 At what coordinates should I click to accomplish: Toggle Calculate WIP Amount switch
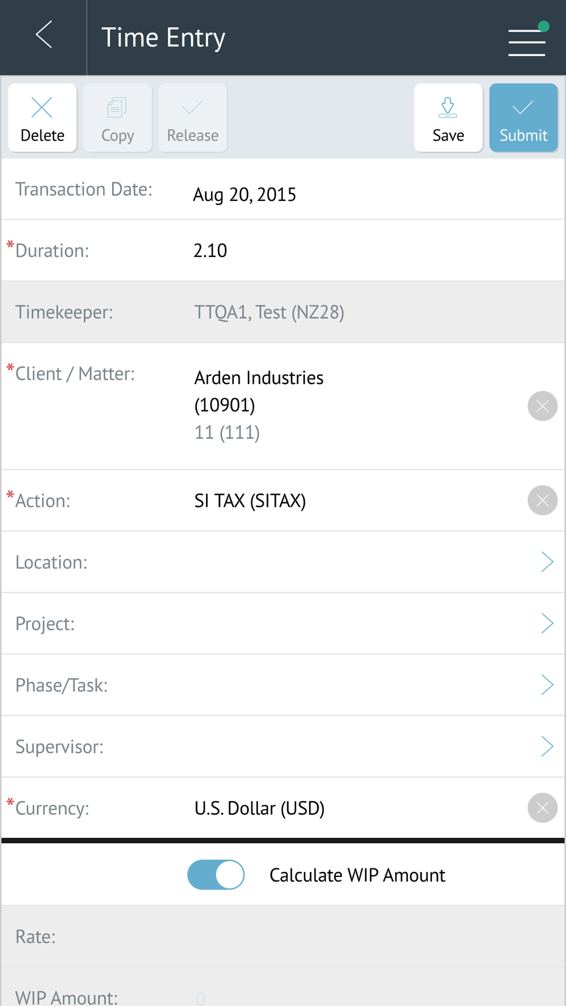(216, 875)
